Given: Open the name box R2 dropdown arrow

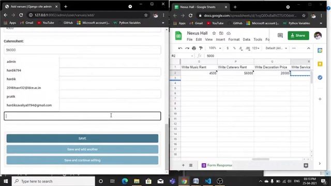Looking at the screenshot, I should tap(192, 56).
